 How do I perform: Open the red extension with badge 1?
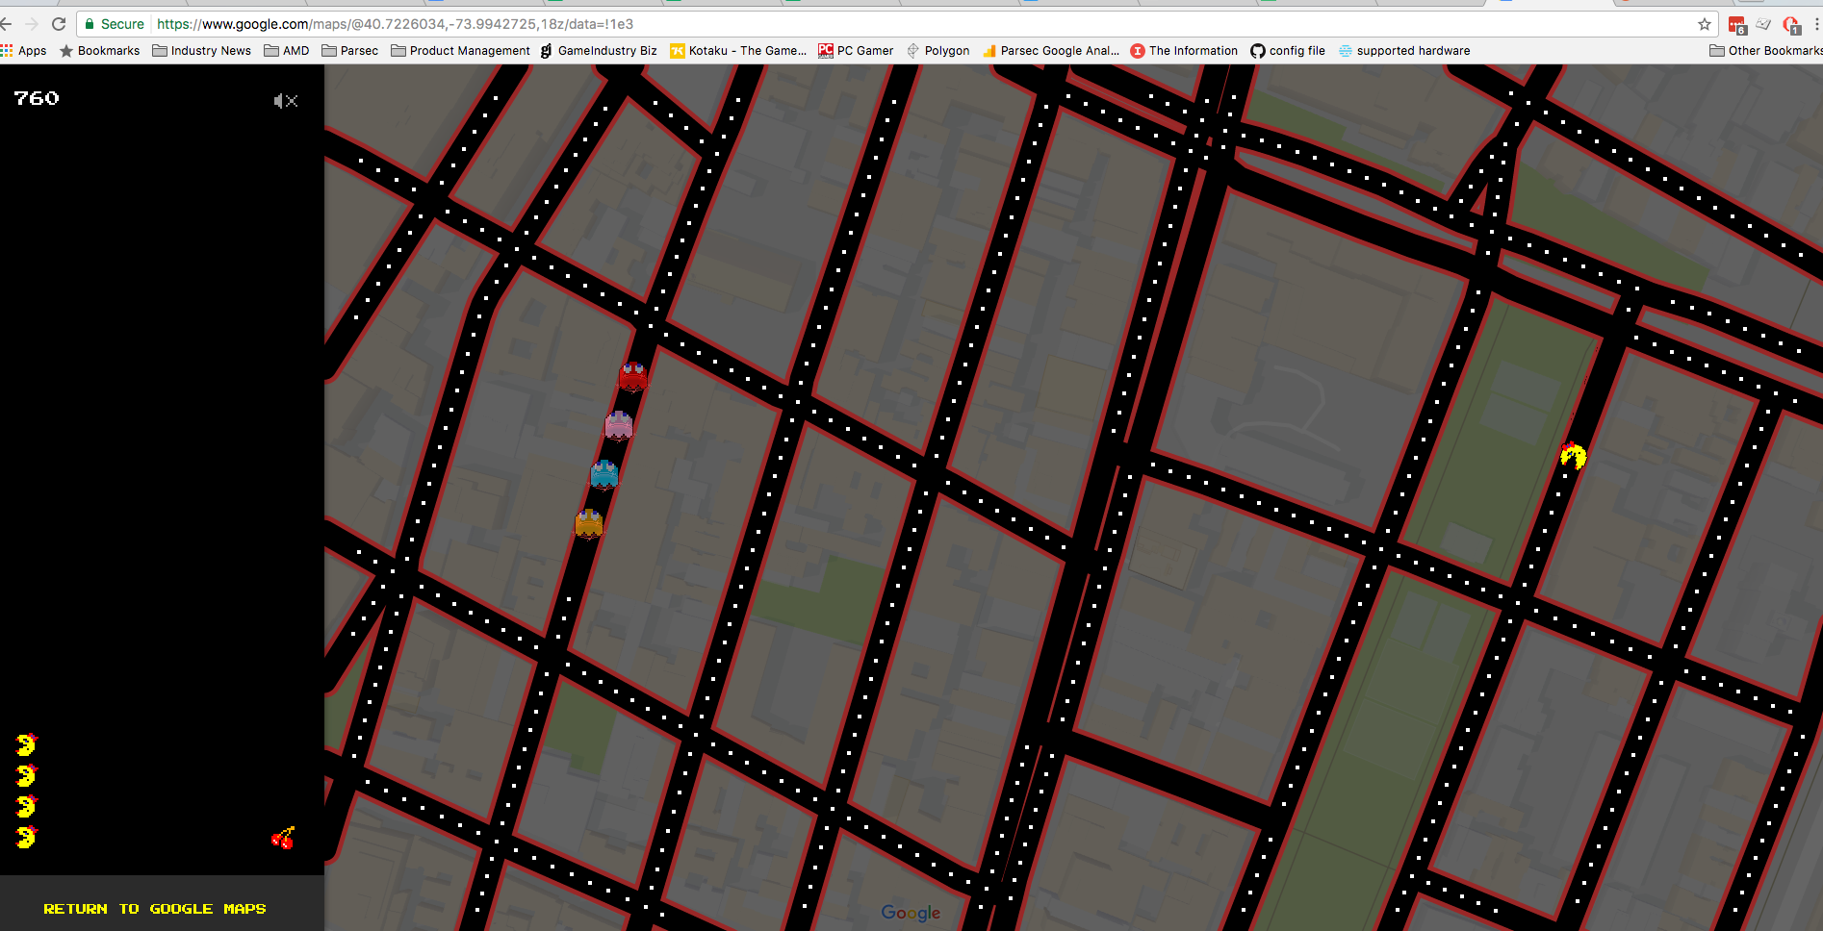pos(1791,25)
